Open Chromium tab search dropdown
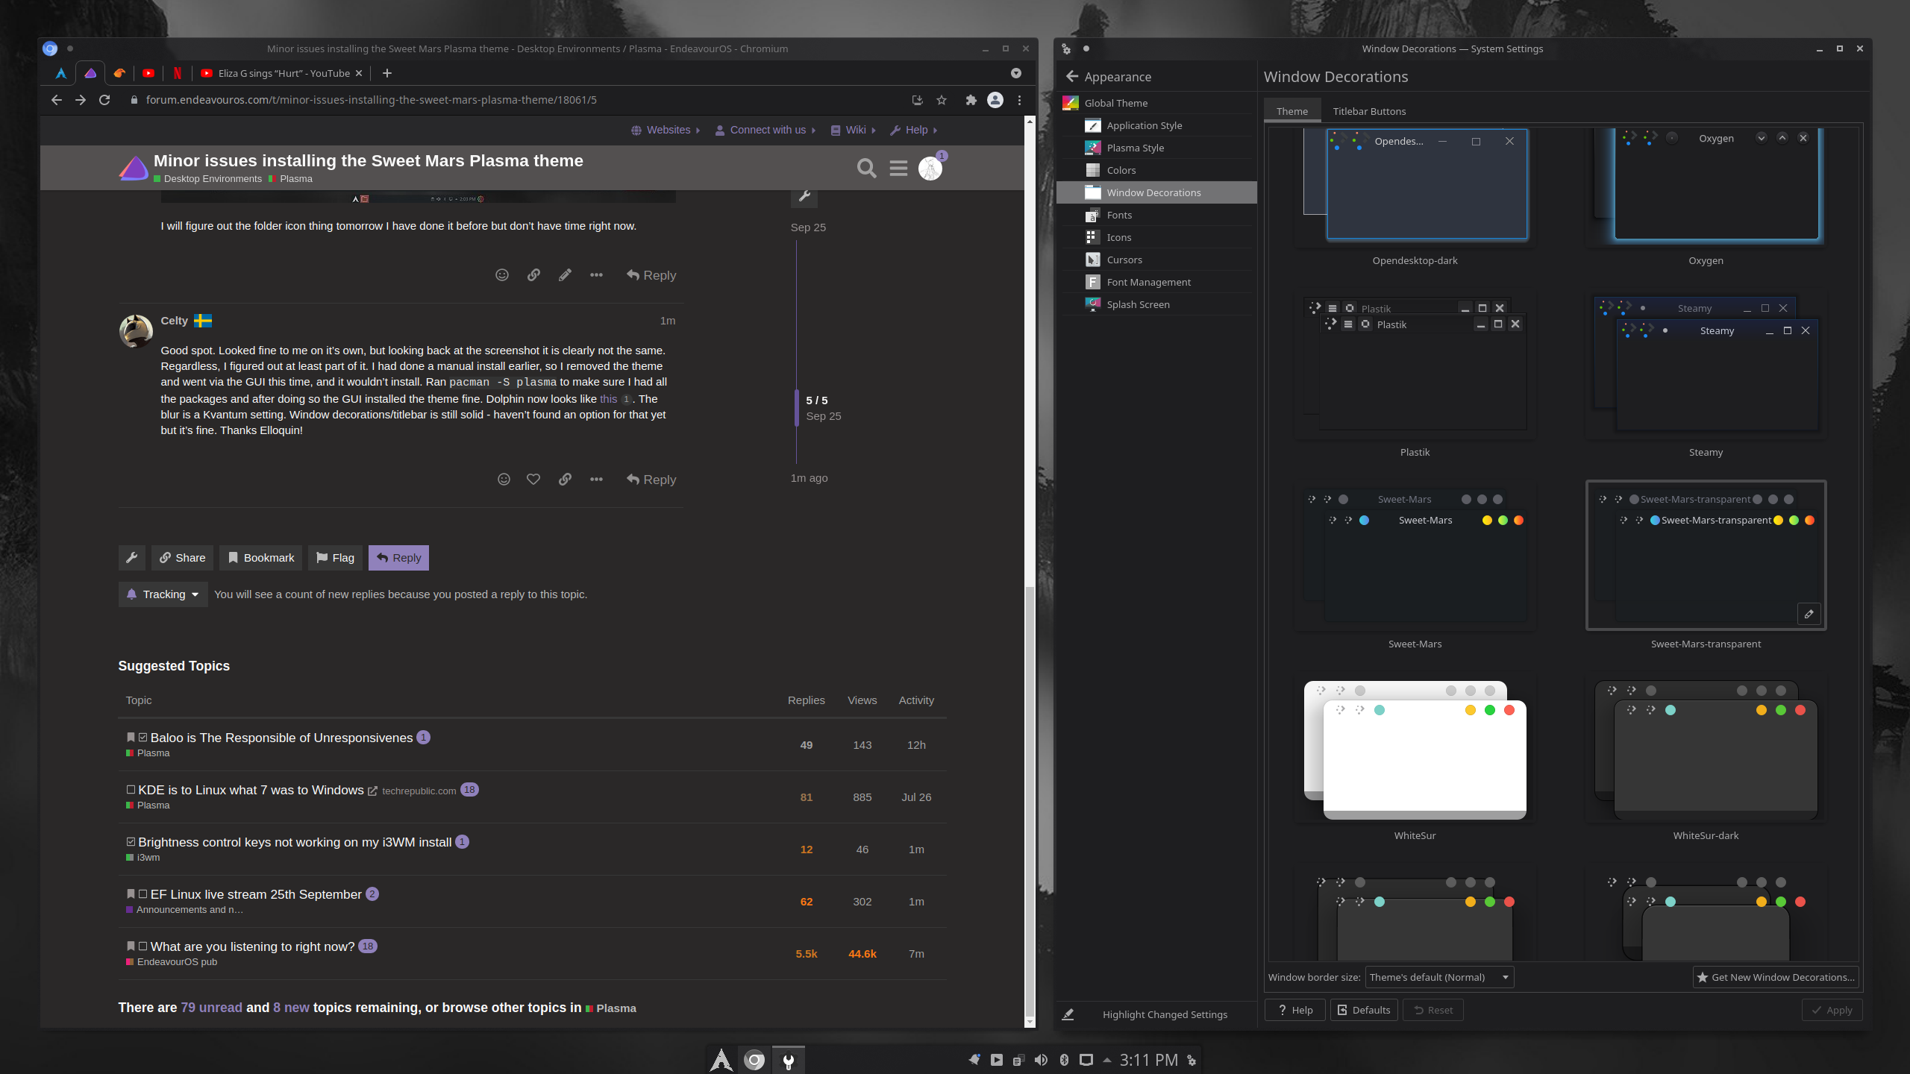The width and height of the screenshot is (1910, 1074). pos(1015,73)
